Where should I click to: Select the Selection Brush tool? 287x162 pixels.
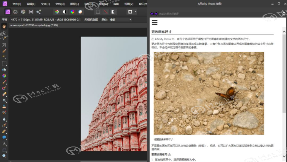[x=4, y=51]
